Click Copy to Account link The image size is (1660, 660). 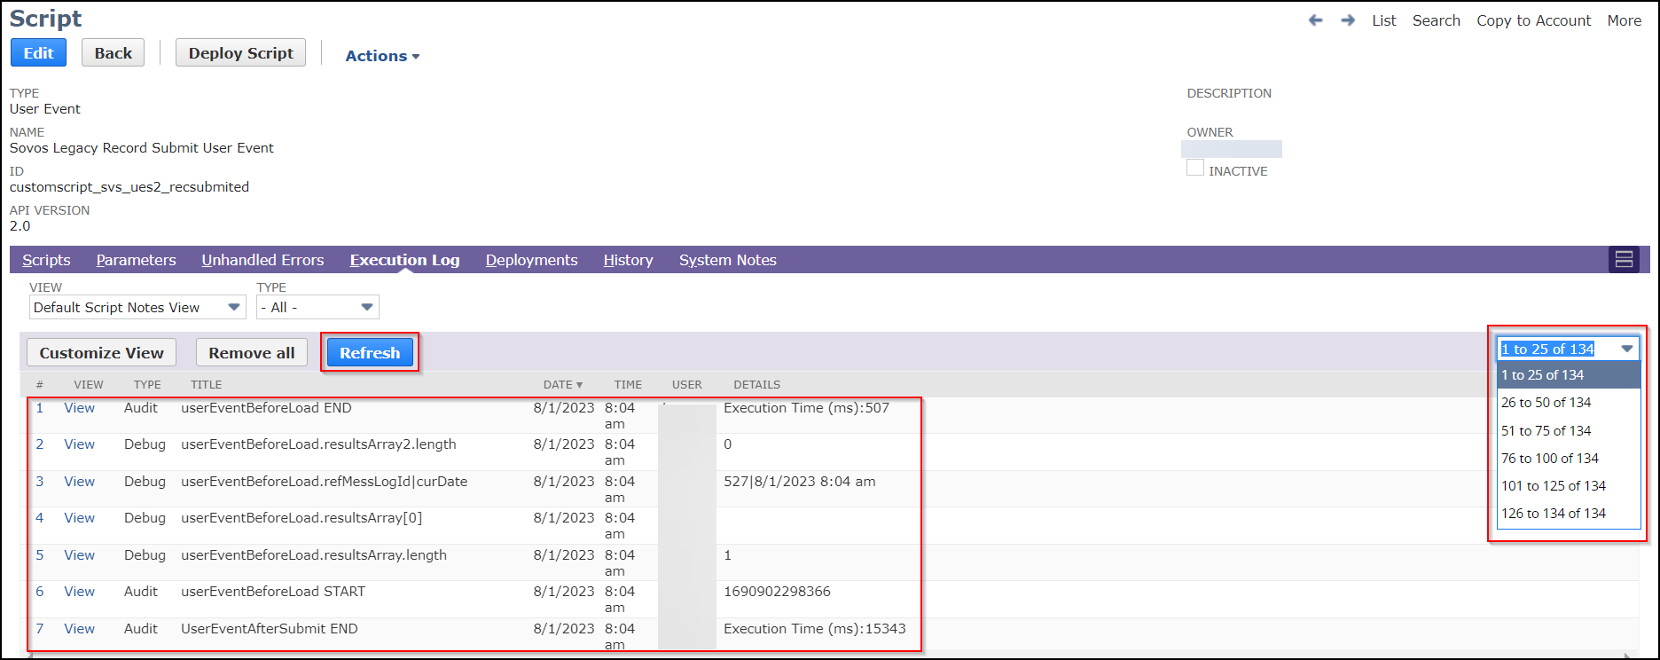(1533, 20)
